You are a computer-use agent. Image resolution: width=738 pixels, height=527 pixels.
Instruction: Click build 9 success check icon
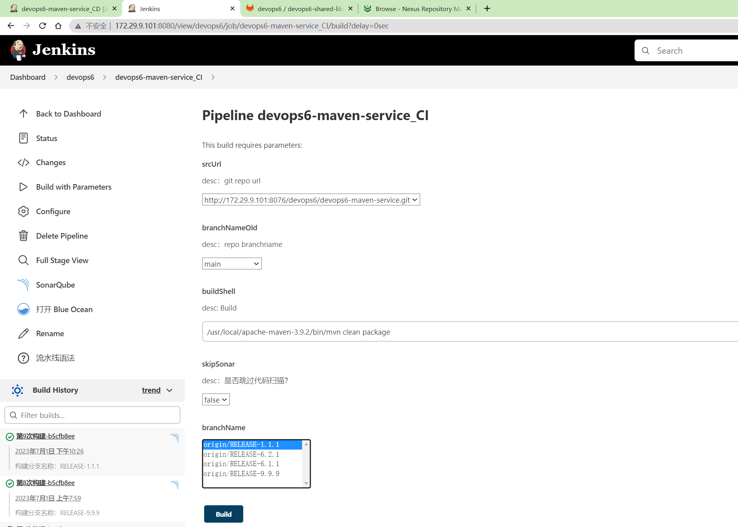coord(10,437)
